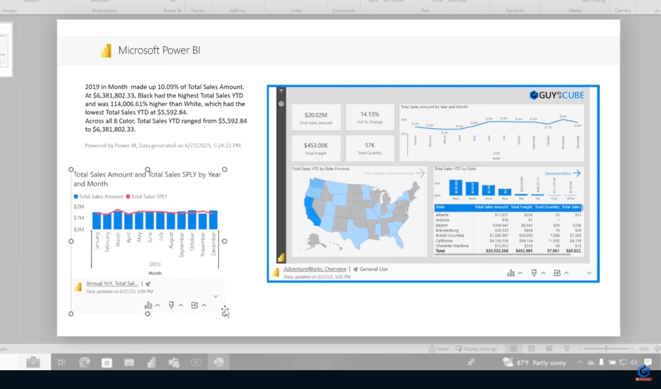Click the Decomposition link text

(x=558, y=174)
